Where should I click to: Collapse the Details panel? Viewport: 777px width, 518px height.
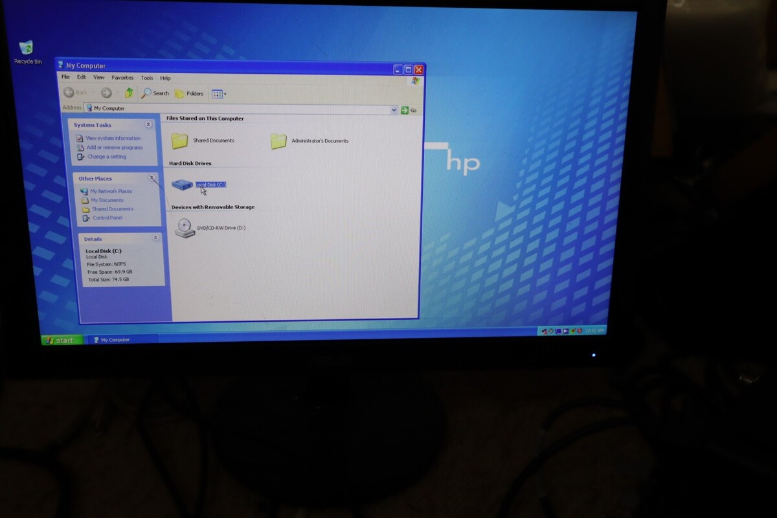[155, 238]
